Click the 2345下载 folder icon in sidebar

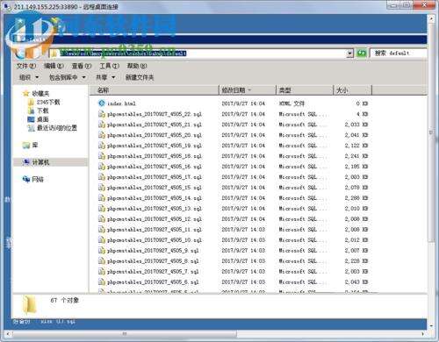coord(31,103)
